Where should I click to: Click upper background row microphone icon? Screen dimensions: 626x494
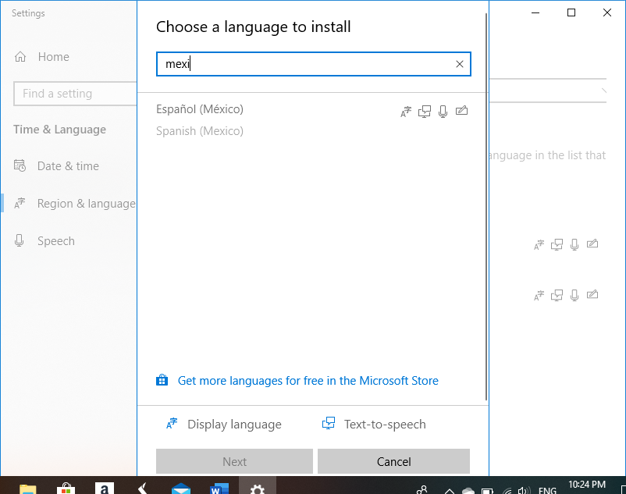click(574, 244)
